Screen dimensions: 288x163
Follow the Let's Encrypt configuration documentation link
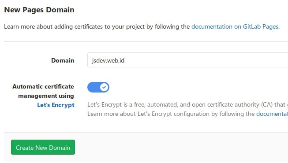(272, 114)
